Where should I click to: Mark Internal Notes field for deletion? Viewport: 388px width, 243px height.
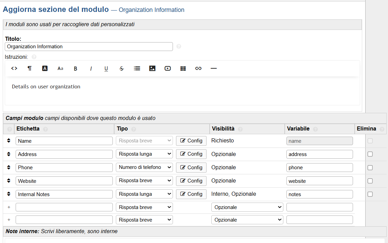tap(370, 194)
